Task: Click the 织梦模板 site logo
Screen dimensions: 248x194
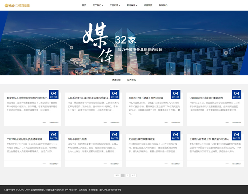Action: point(17,5)
